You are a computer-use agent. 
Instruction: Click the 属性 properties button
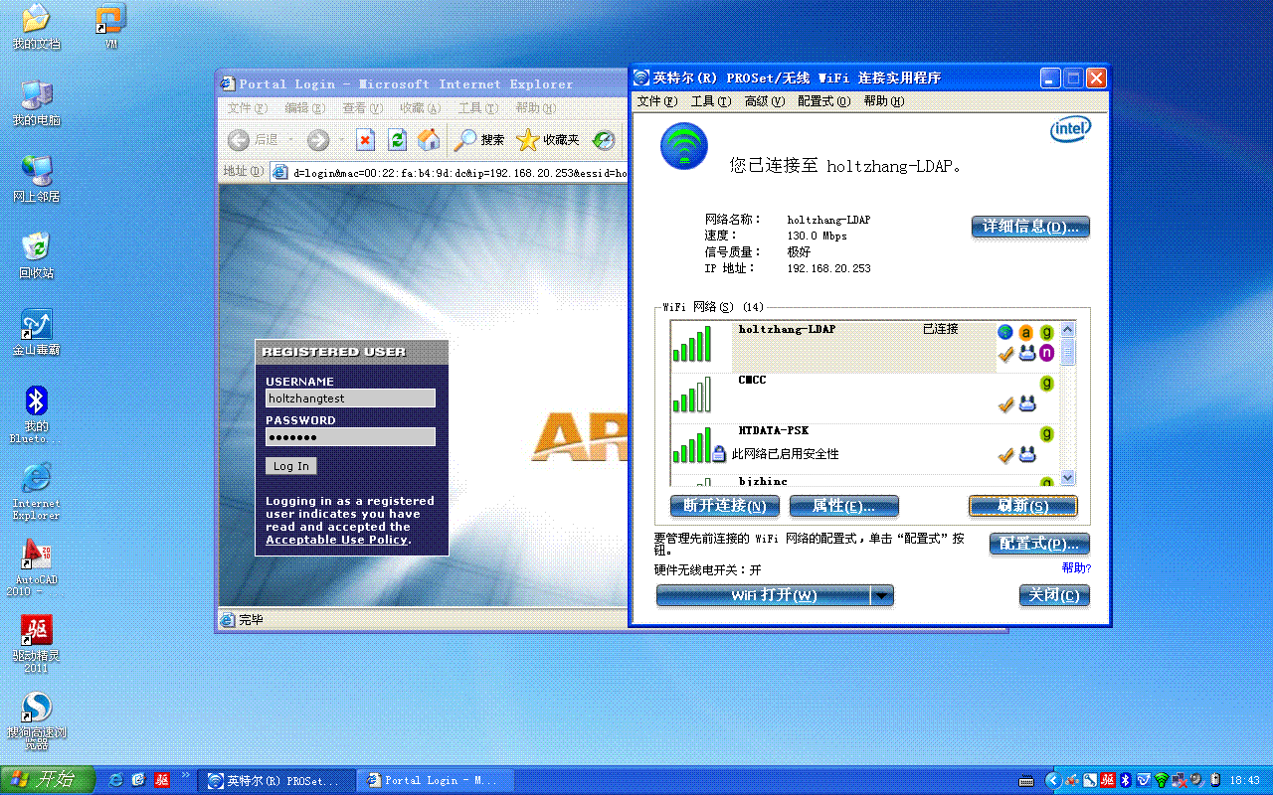click(x=843, y=506)
